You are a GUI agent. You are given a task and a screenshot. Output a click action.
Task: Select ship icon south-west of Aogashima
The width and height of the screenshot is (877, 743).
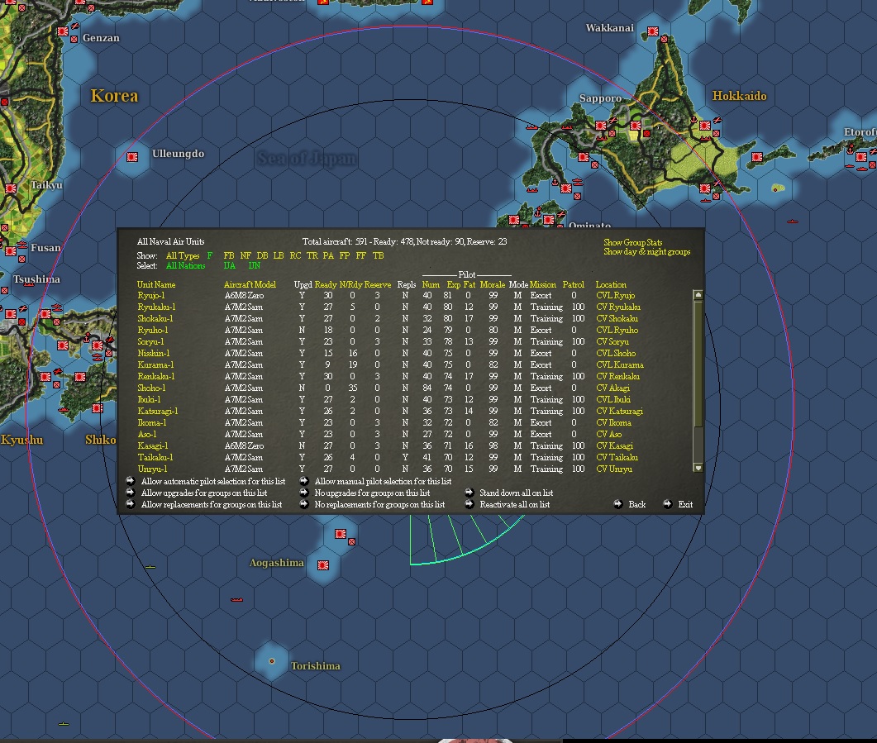236,600
